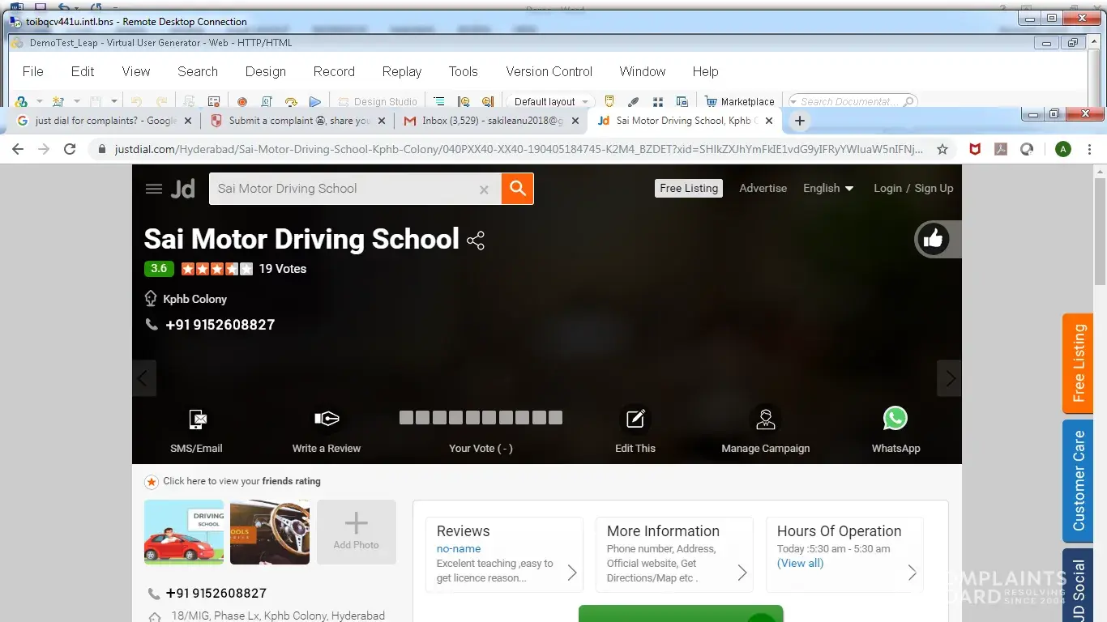Open SMS/Email sharing icon
Viewport: 1107px width, 622px height.
197,419
